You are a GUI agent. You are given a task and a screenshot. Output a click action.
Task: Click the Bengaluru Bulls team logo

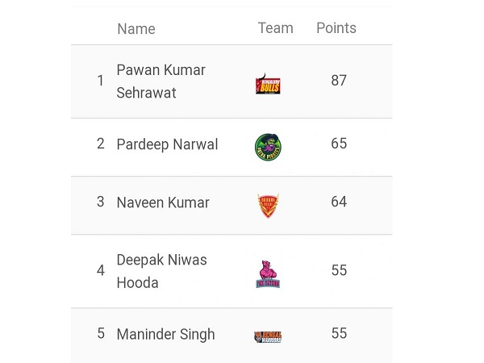[268, 84]
